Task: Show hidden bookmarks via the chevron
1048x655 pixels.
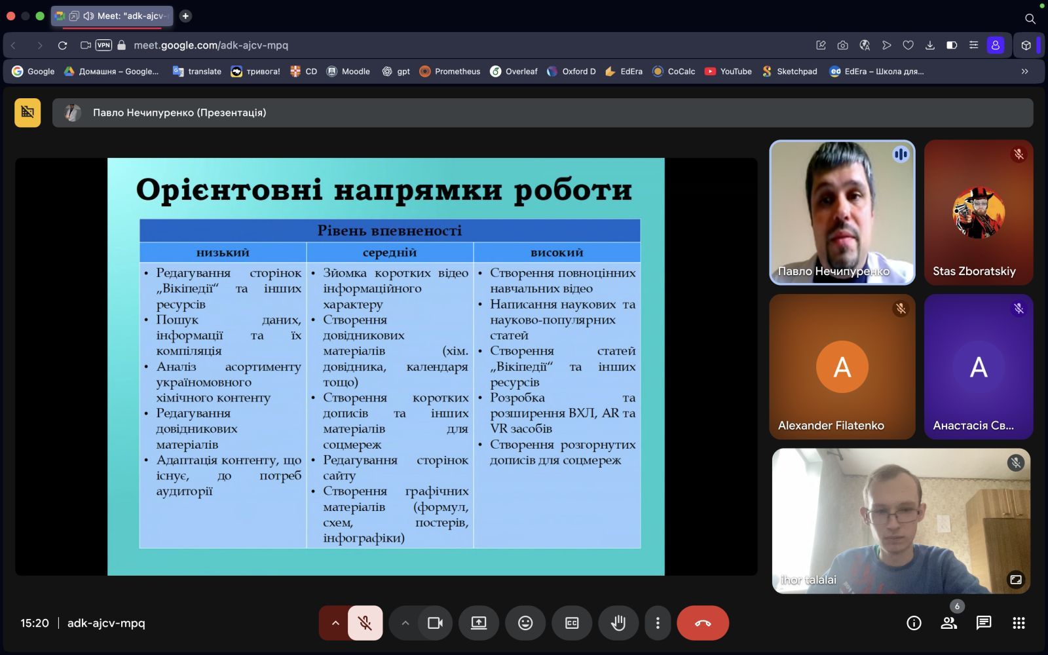Action: tap(1024, 71)
